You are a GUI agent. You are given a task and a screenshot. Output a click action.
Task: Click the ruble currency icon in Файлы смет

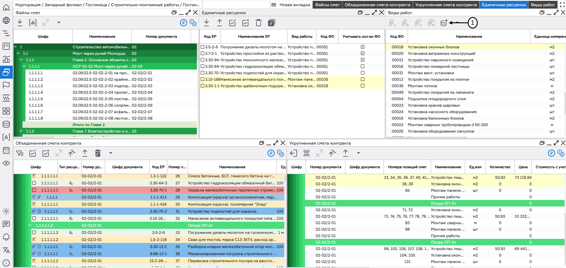[183, 23]
